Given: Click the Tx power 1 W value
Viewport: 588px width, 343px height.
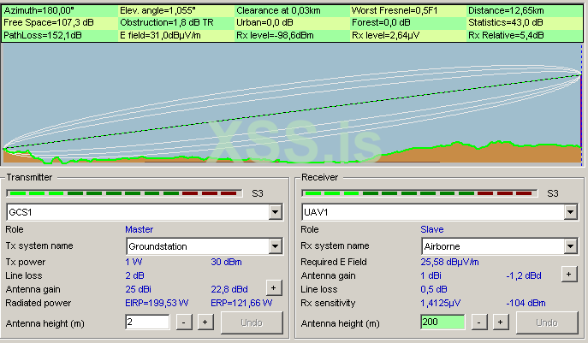Looking at the screenshot, I should click(134, 262).
